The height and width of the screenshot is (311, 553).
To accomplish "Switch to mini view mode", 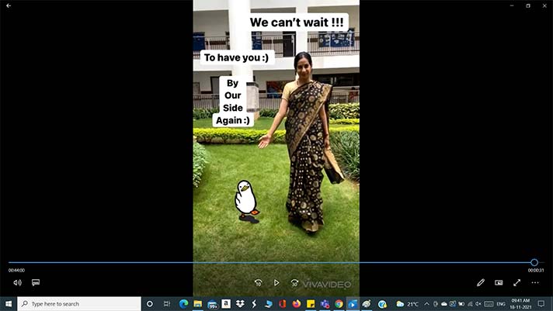I will 499,283.
